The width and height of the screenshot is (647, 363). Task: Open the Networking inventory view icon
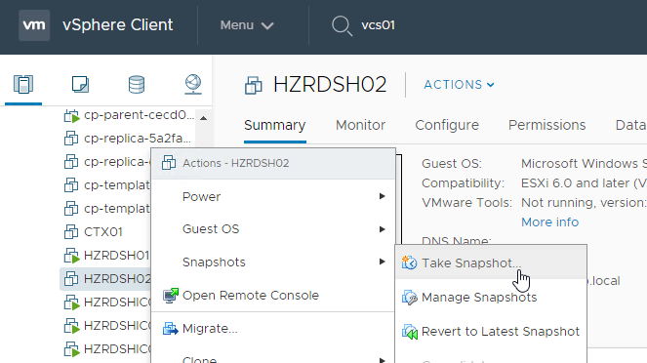(x=193, y=84)
